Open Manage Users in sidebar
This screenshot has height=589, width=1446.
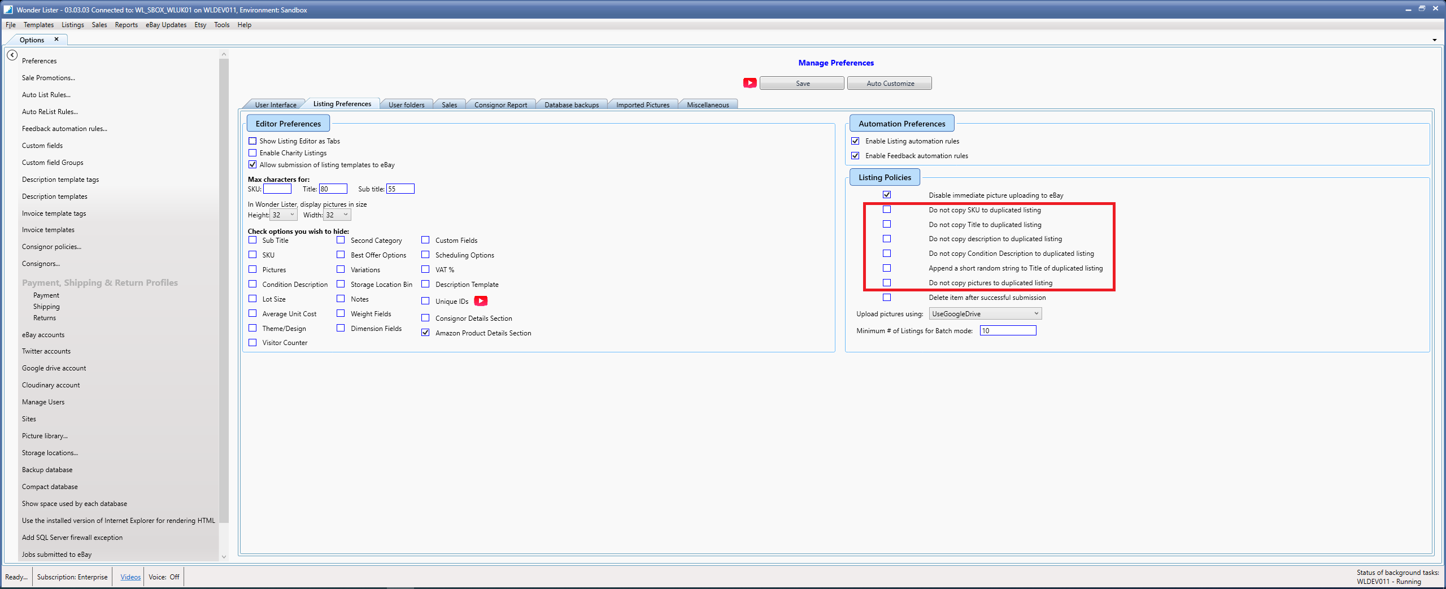43,402
